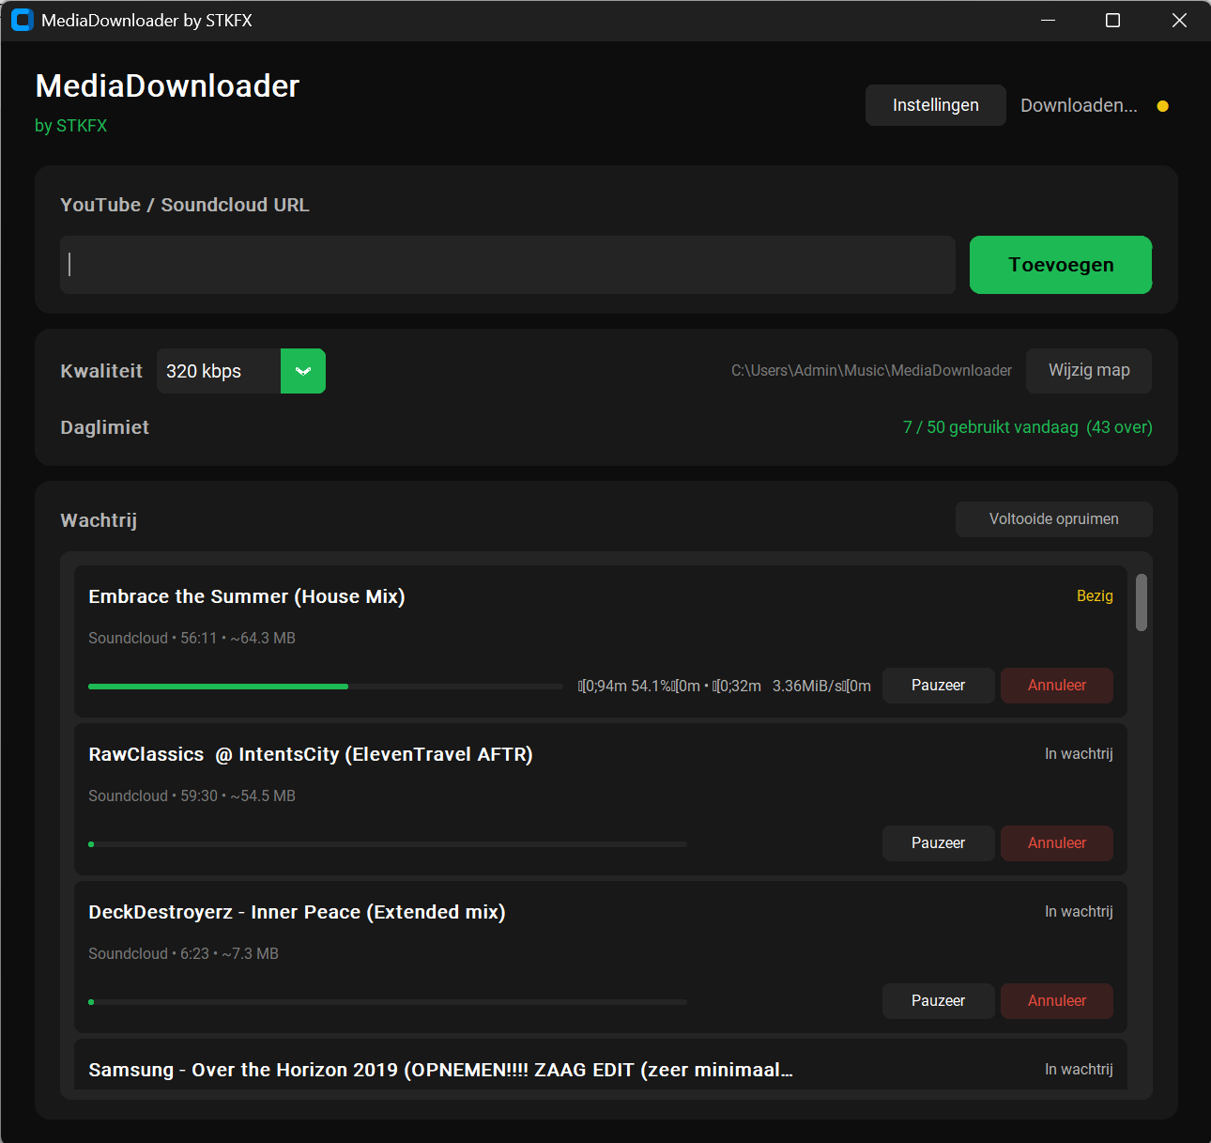
Task: Click the MediaDownloader app icon in title bar
Action: (x=23, y=20)
